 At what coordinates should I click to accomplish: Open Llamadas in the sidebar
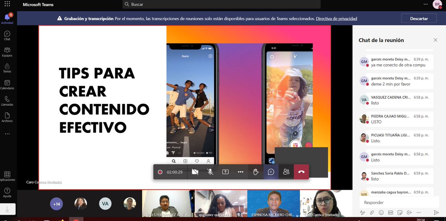coord(7,101)
